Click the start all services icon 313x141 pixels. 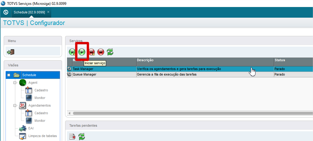(x=72, y=52)
